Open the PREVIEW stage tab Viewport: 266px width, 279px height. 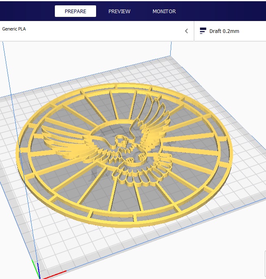point(119,11)
